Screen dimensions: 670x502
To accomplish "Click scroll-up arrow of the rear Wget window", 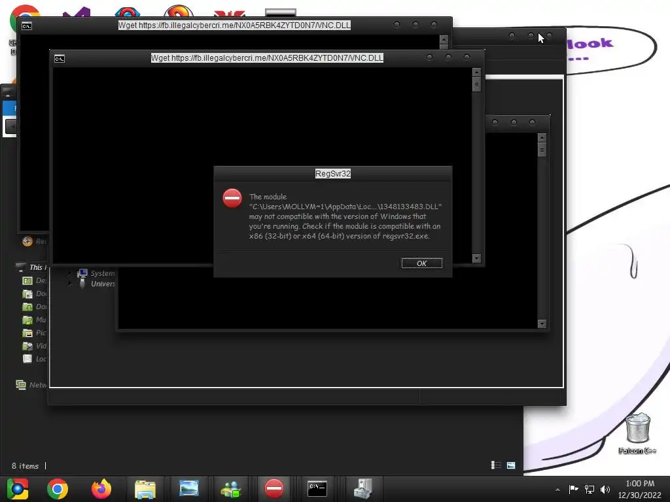I will coord(444,39).
